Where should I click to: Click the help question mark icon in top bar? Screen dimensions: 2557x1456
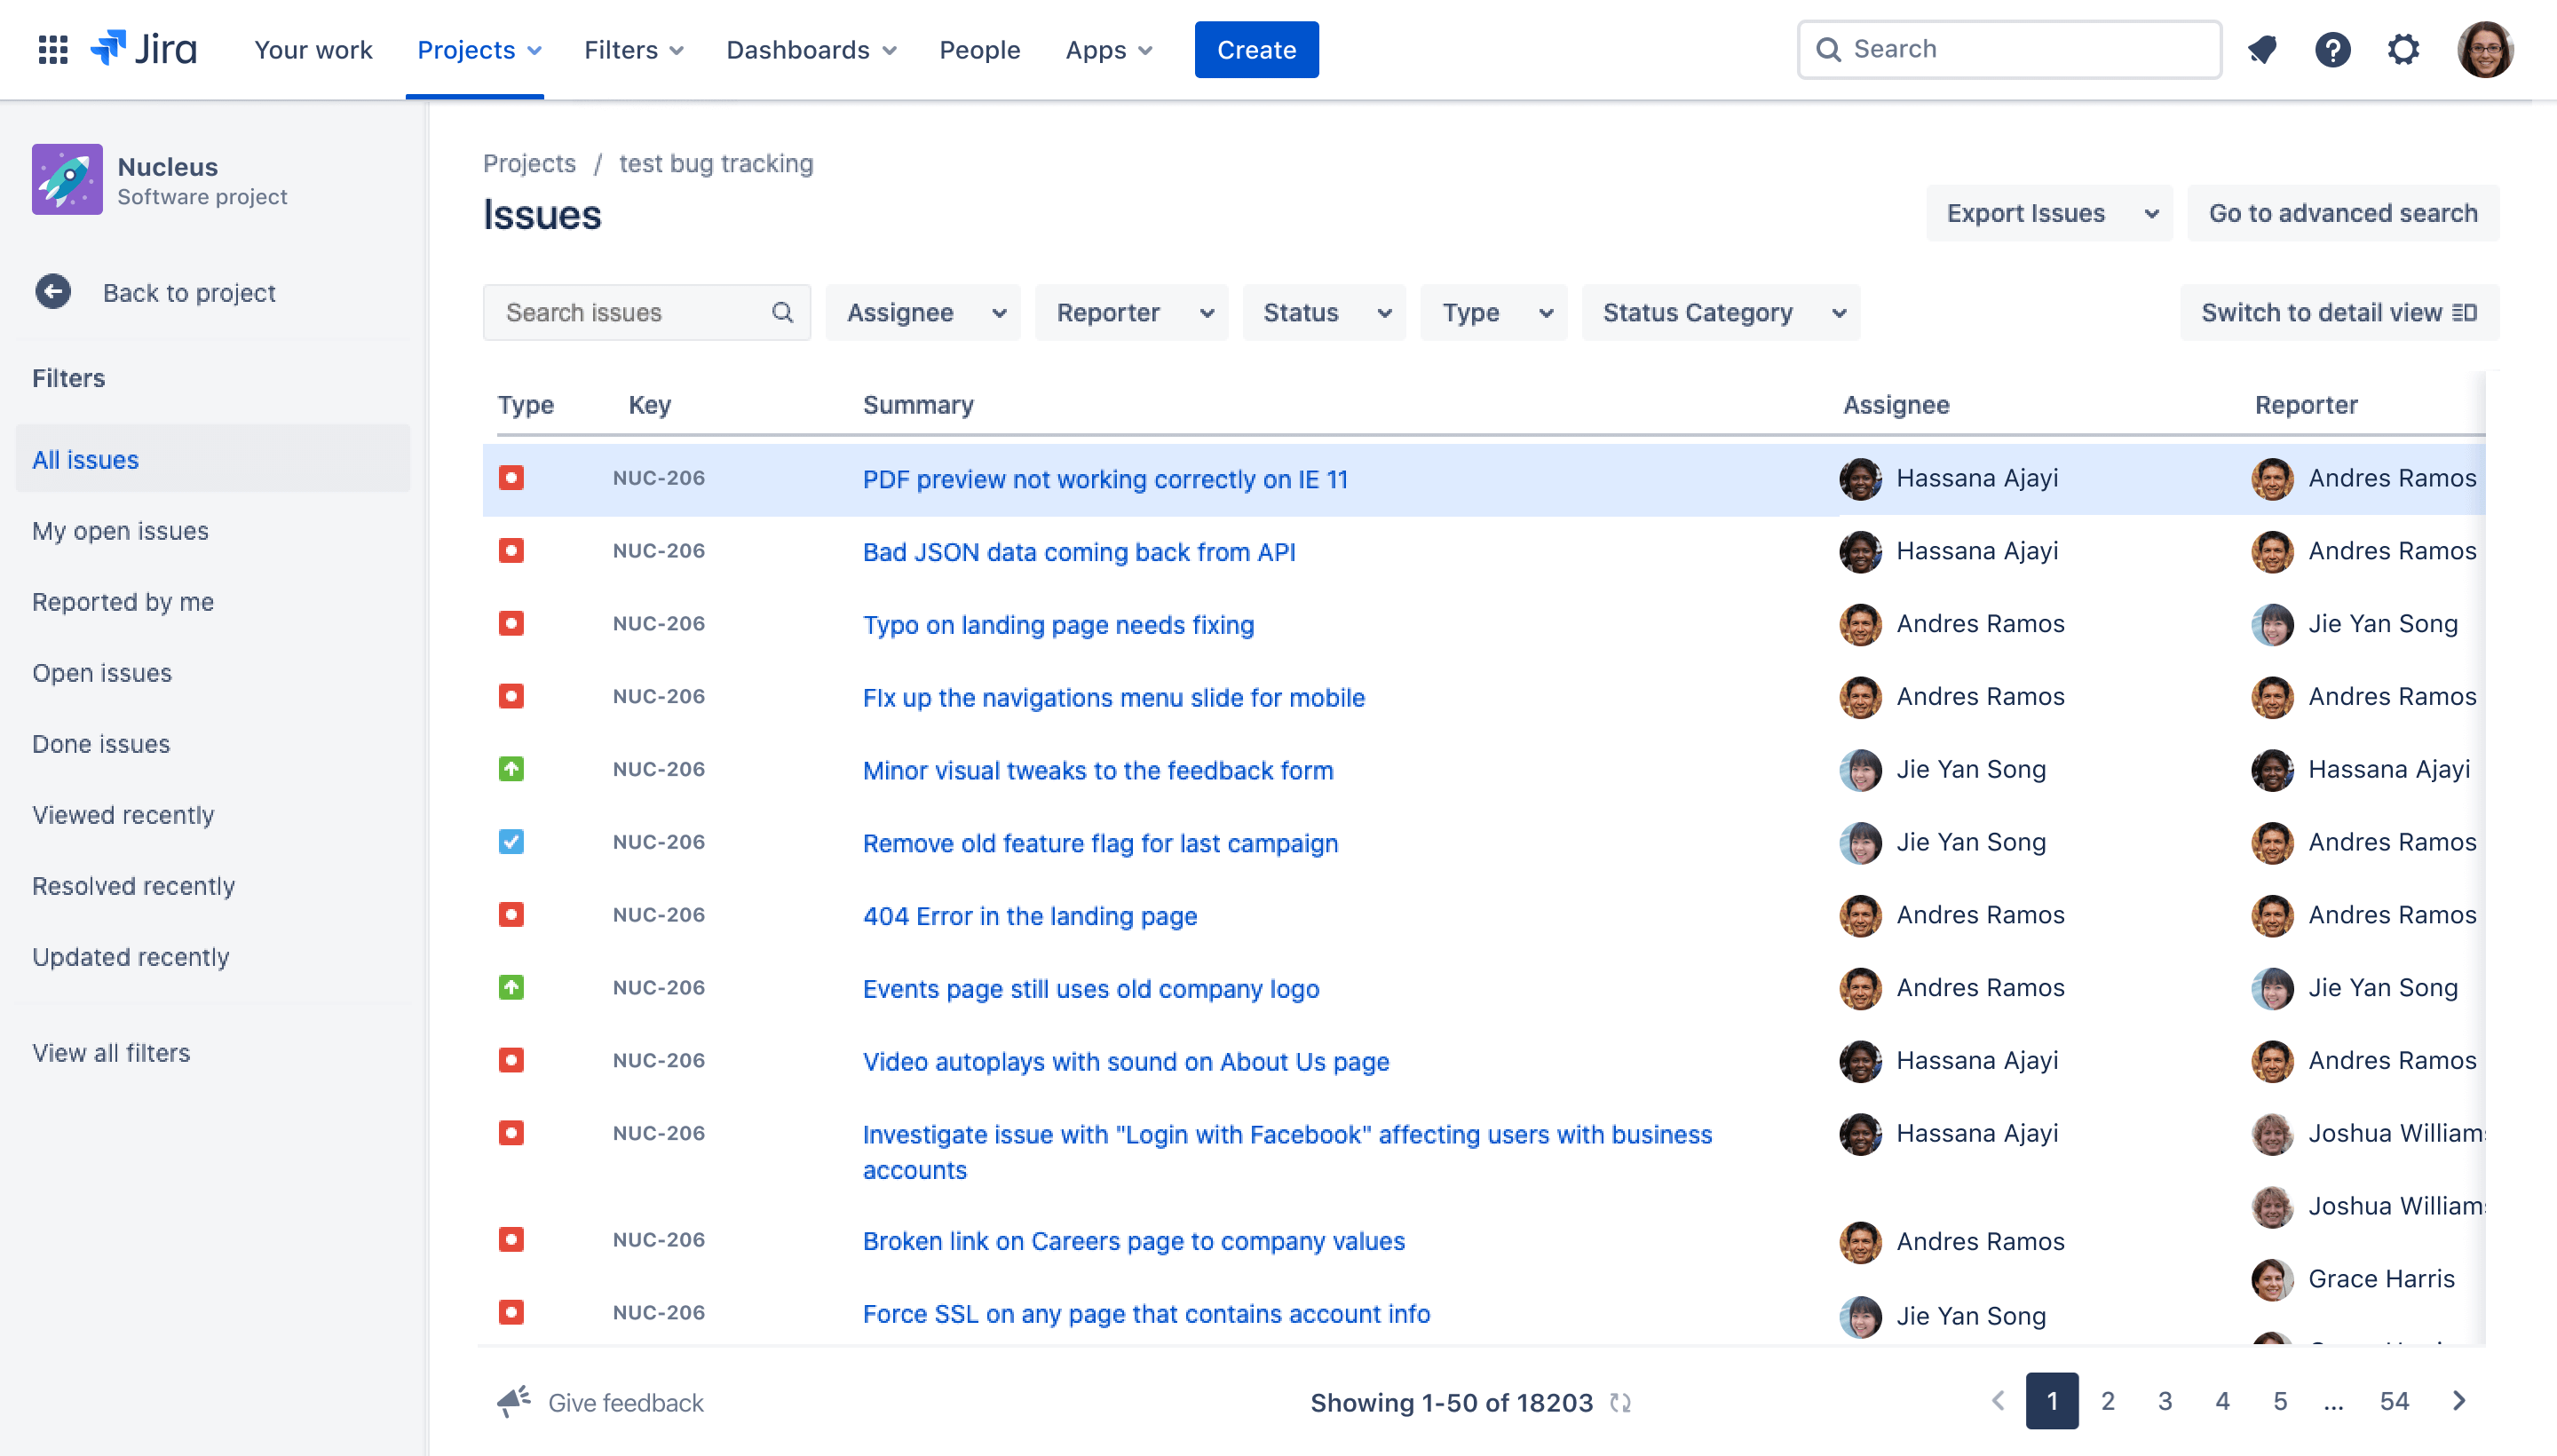(x=2334, y=47)
